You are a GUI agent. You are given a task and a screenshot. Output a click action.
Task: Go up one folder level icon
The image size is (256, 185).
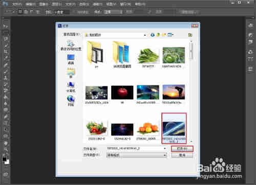coord(158,35)
